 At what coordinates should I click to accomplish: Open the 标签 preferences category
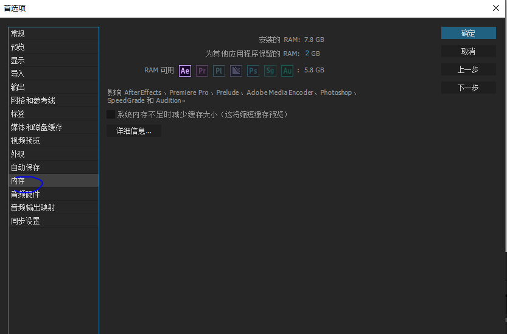pos(54,114)
